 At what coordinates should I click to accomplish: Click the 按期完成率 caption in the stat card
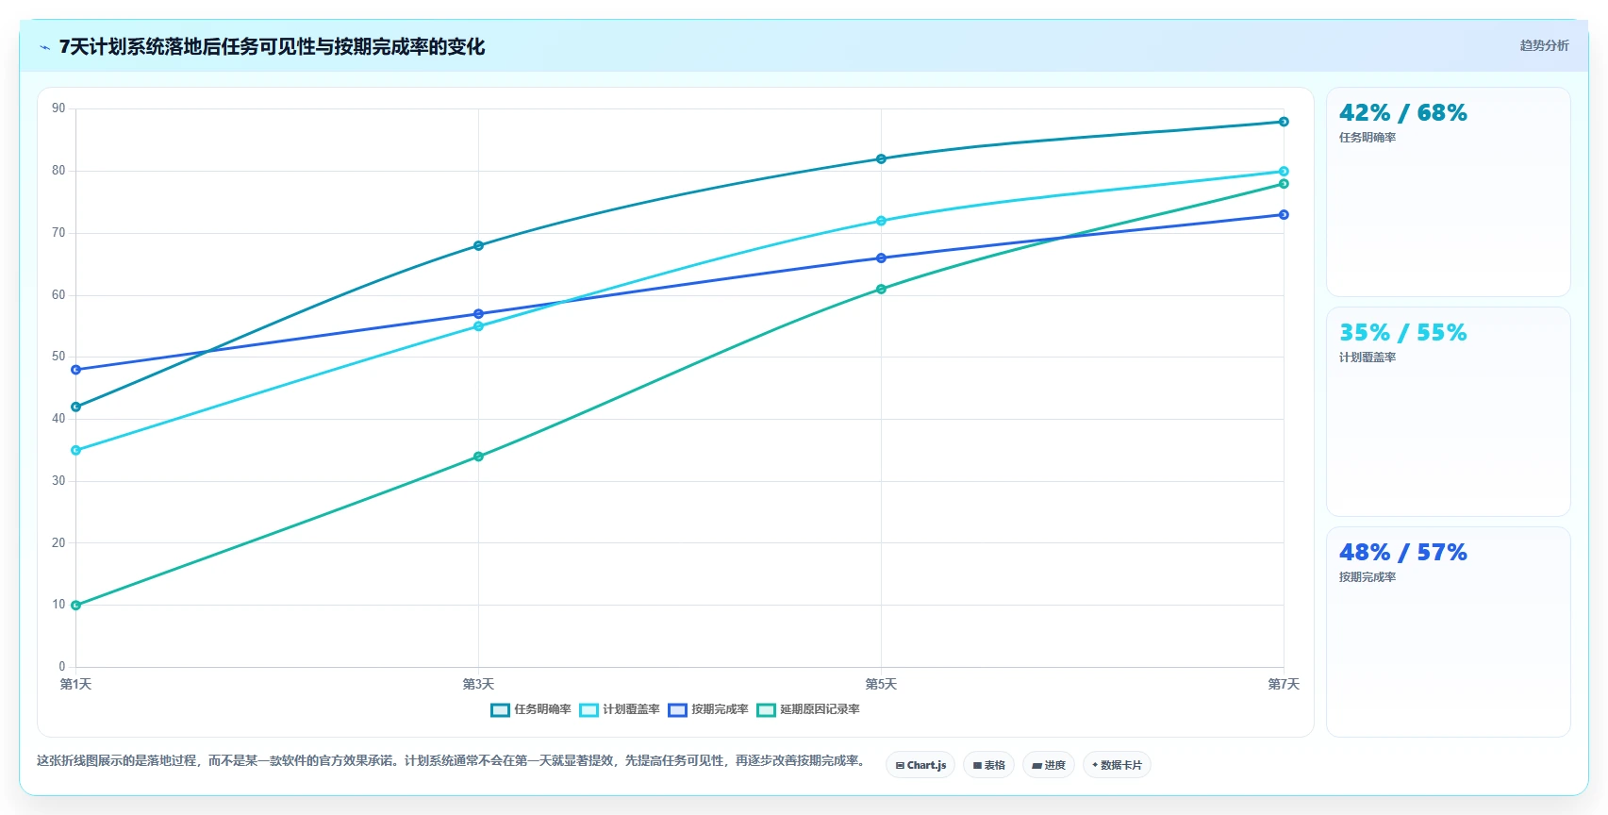1368,577
